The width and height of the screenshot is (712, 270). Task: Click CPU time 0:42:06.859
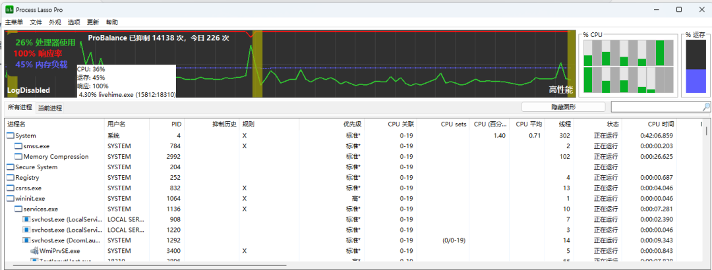pos(657,136)
